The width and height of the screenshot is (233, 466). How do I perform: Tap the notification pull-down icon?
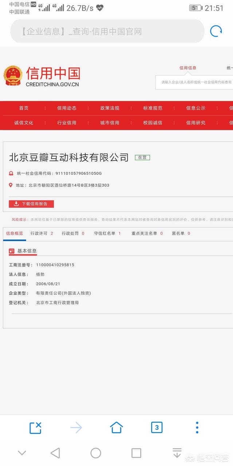(x=177, y=453)
